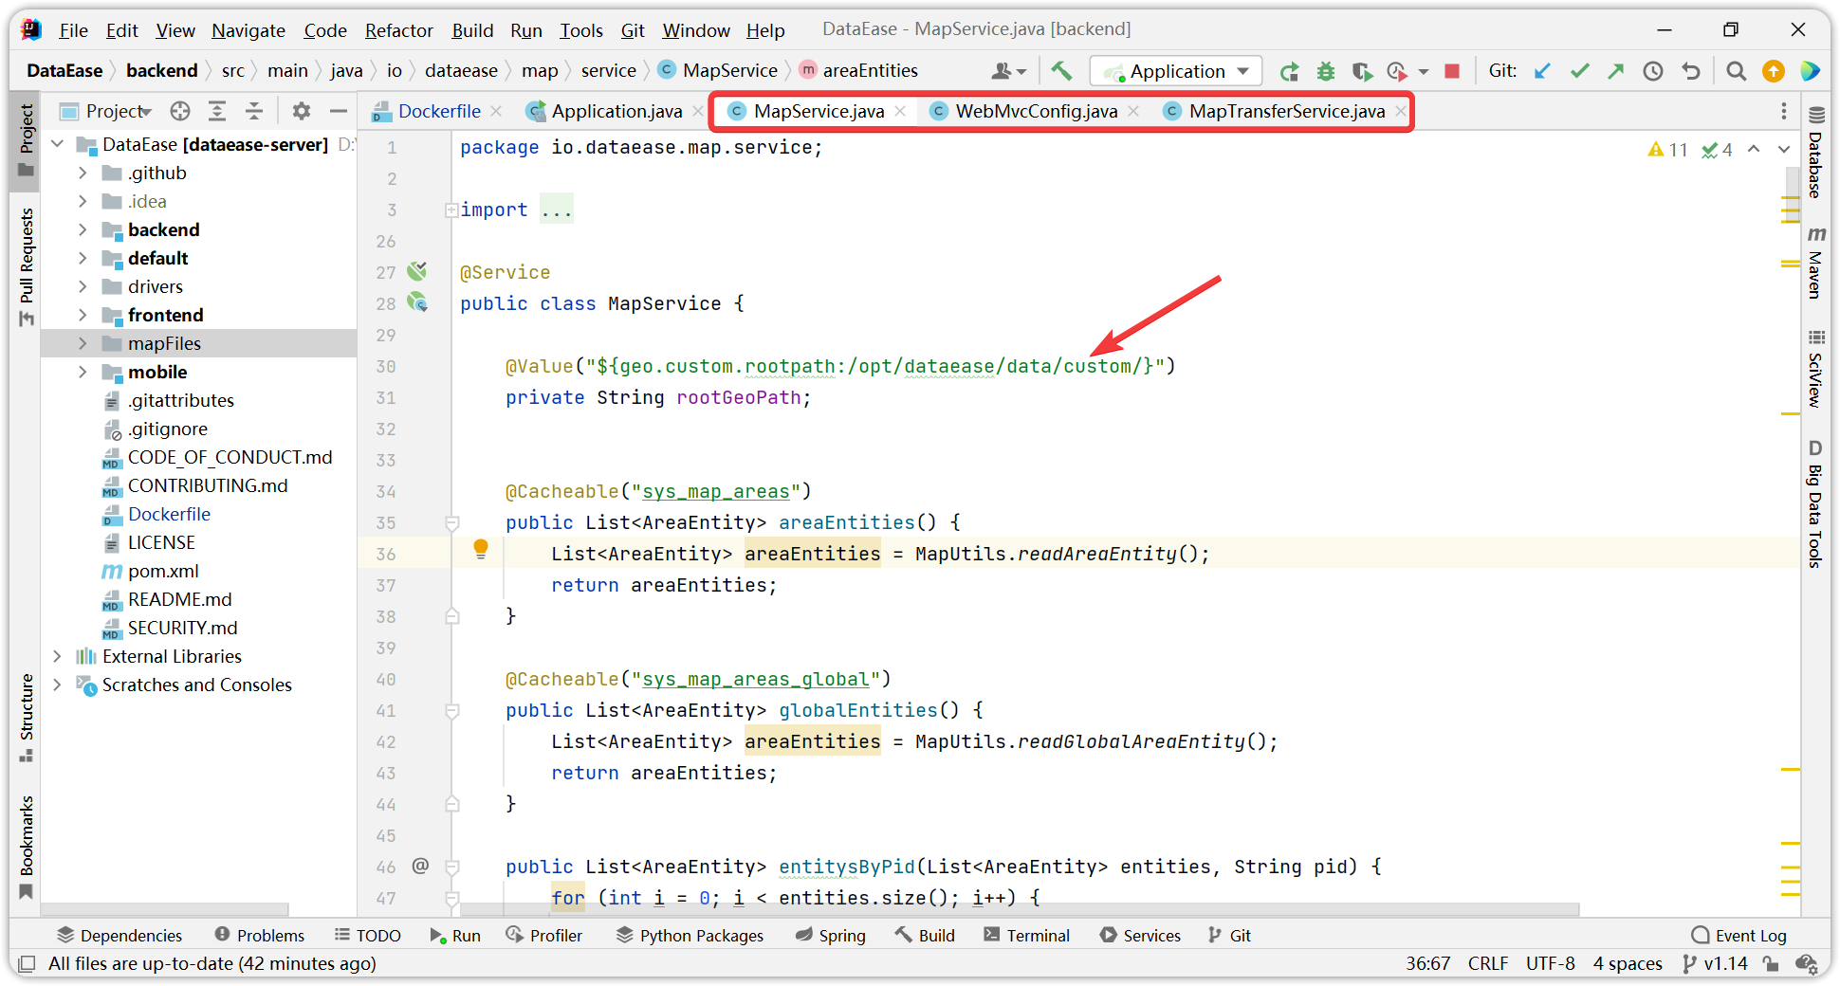Image resolution: width=1840 pixels, height=986 pixels.
Task: Toggle the Terminal tool window
Action: coord(1027,936)
